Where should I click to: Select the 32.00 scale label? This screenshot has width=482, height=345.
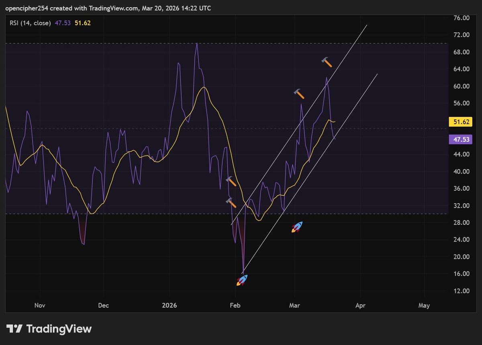click(461, 206)
